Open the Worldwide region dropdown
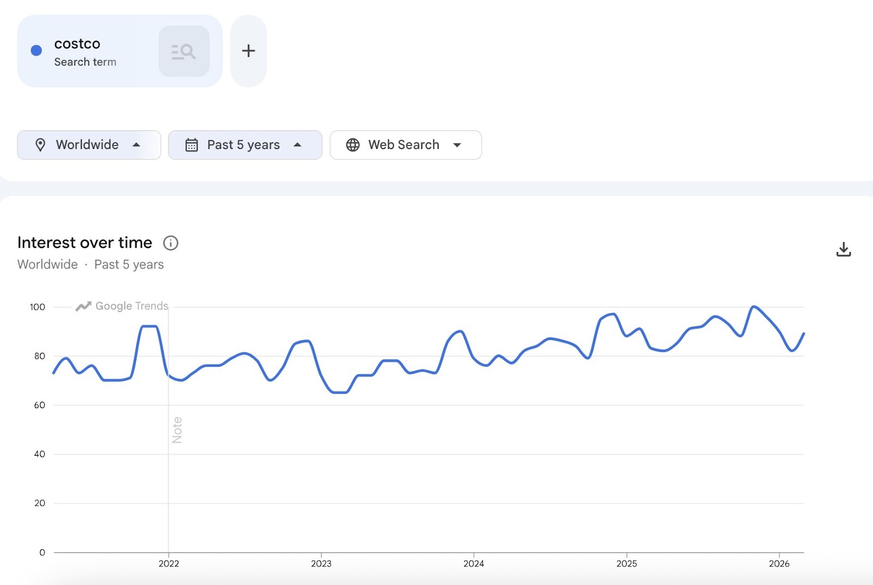 87,145
